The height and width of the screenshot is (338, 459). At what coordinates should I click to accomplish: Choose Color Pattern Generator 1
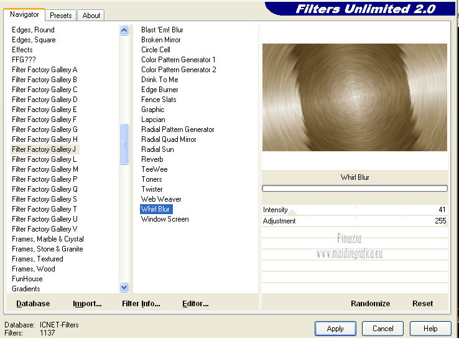point(178,60)
